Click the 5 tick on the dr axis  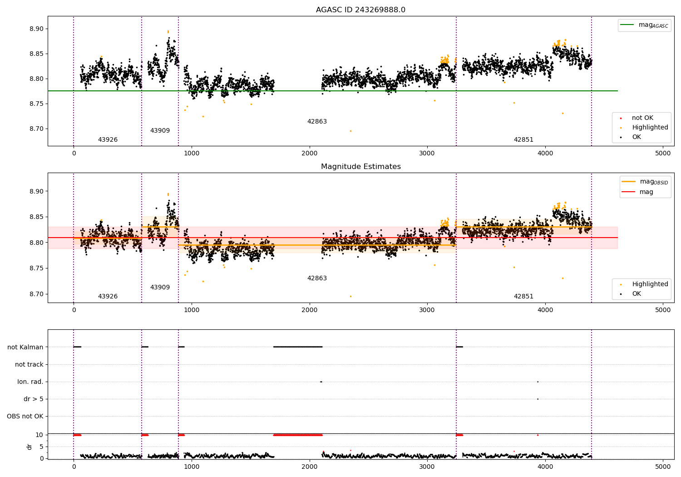click(41, 447)
